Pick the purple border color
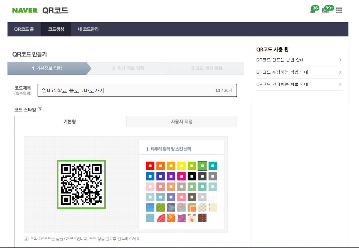Image resolution: width=359 pixels, height=248 pixels. click(x=171, y=176)
